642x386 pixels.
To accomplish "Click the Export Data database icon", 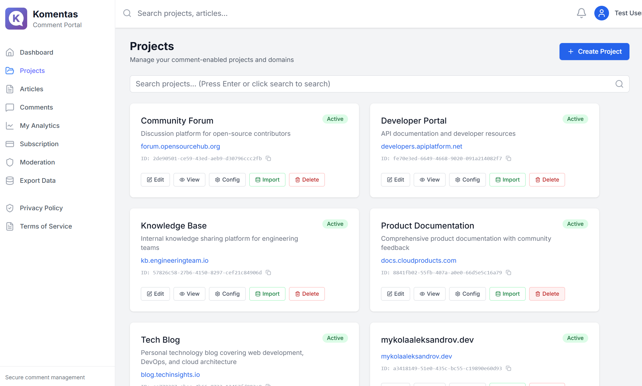I will [10, 180].
